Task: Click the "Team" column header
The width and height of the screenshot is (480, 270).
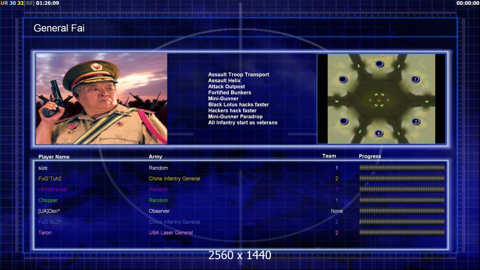Action: (329, 156)
